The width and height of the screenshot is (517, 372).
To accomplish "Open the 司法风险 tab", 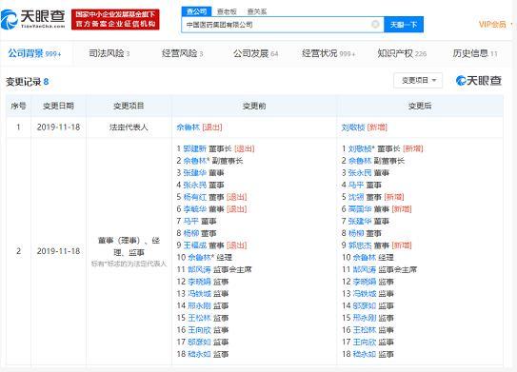I will pos(109,53).
